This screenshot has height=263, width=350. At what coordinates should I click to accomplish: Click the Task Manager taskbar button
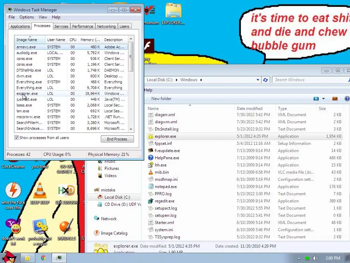59,258
